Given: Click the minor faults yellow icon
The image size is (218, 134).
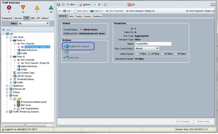Looking at the screenshot, I should point(37,7).
